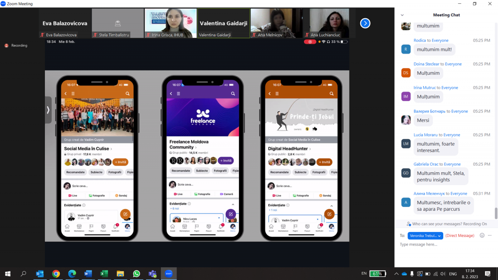This screenshot has height=280, width=498.
Task: Tap Live in Social Media în Culise phone
Action: click(73, 195)
